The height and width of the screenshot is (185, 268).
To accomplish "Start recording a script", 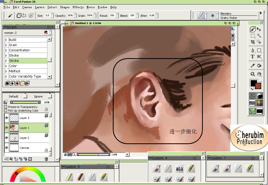I will 17,83.
